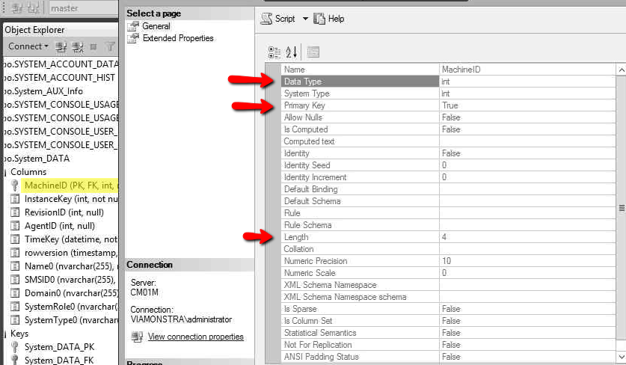626x365 pixels.
Task: Click the Disconnect icon in Object Explorer
Action: point(77,46)
